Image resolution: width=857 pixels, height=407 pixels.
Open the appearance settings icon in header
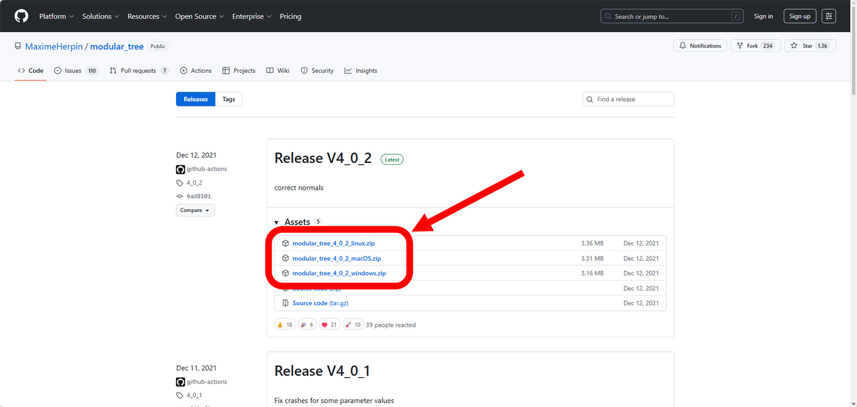point(829,16)
